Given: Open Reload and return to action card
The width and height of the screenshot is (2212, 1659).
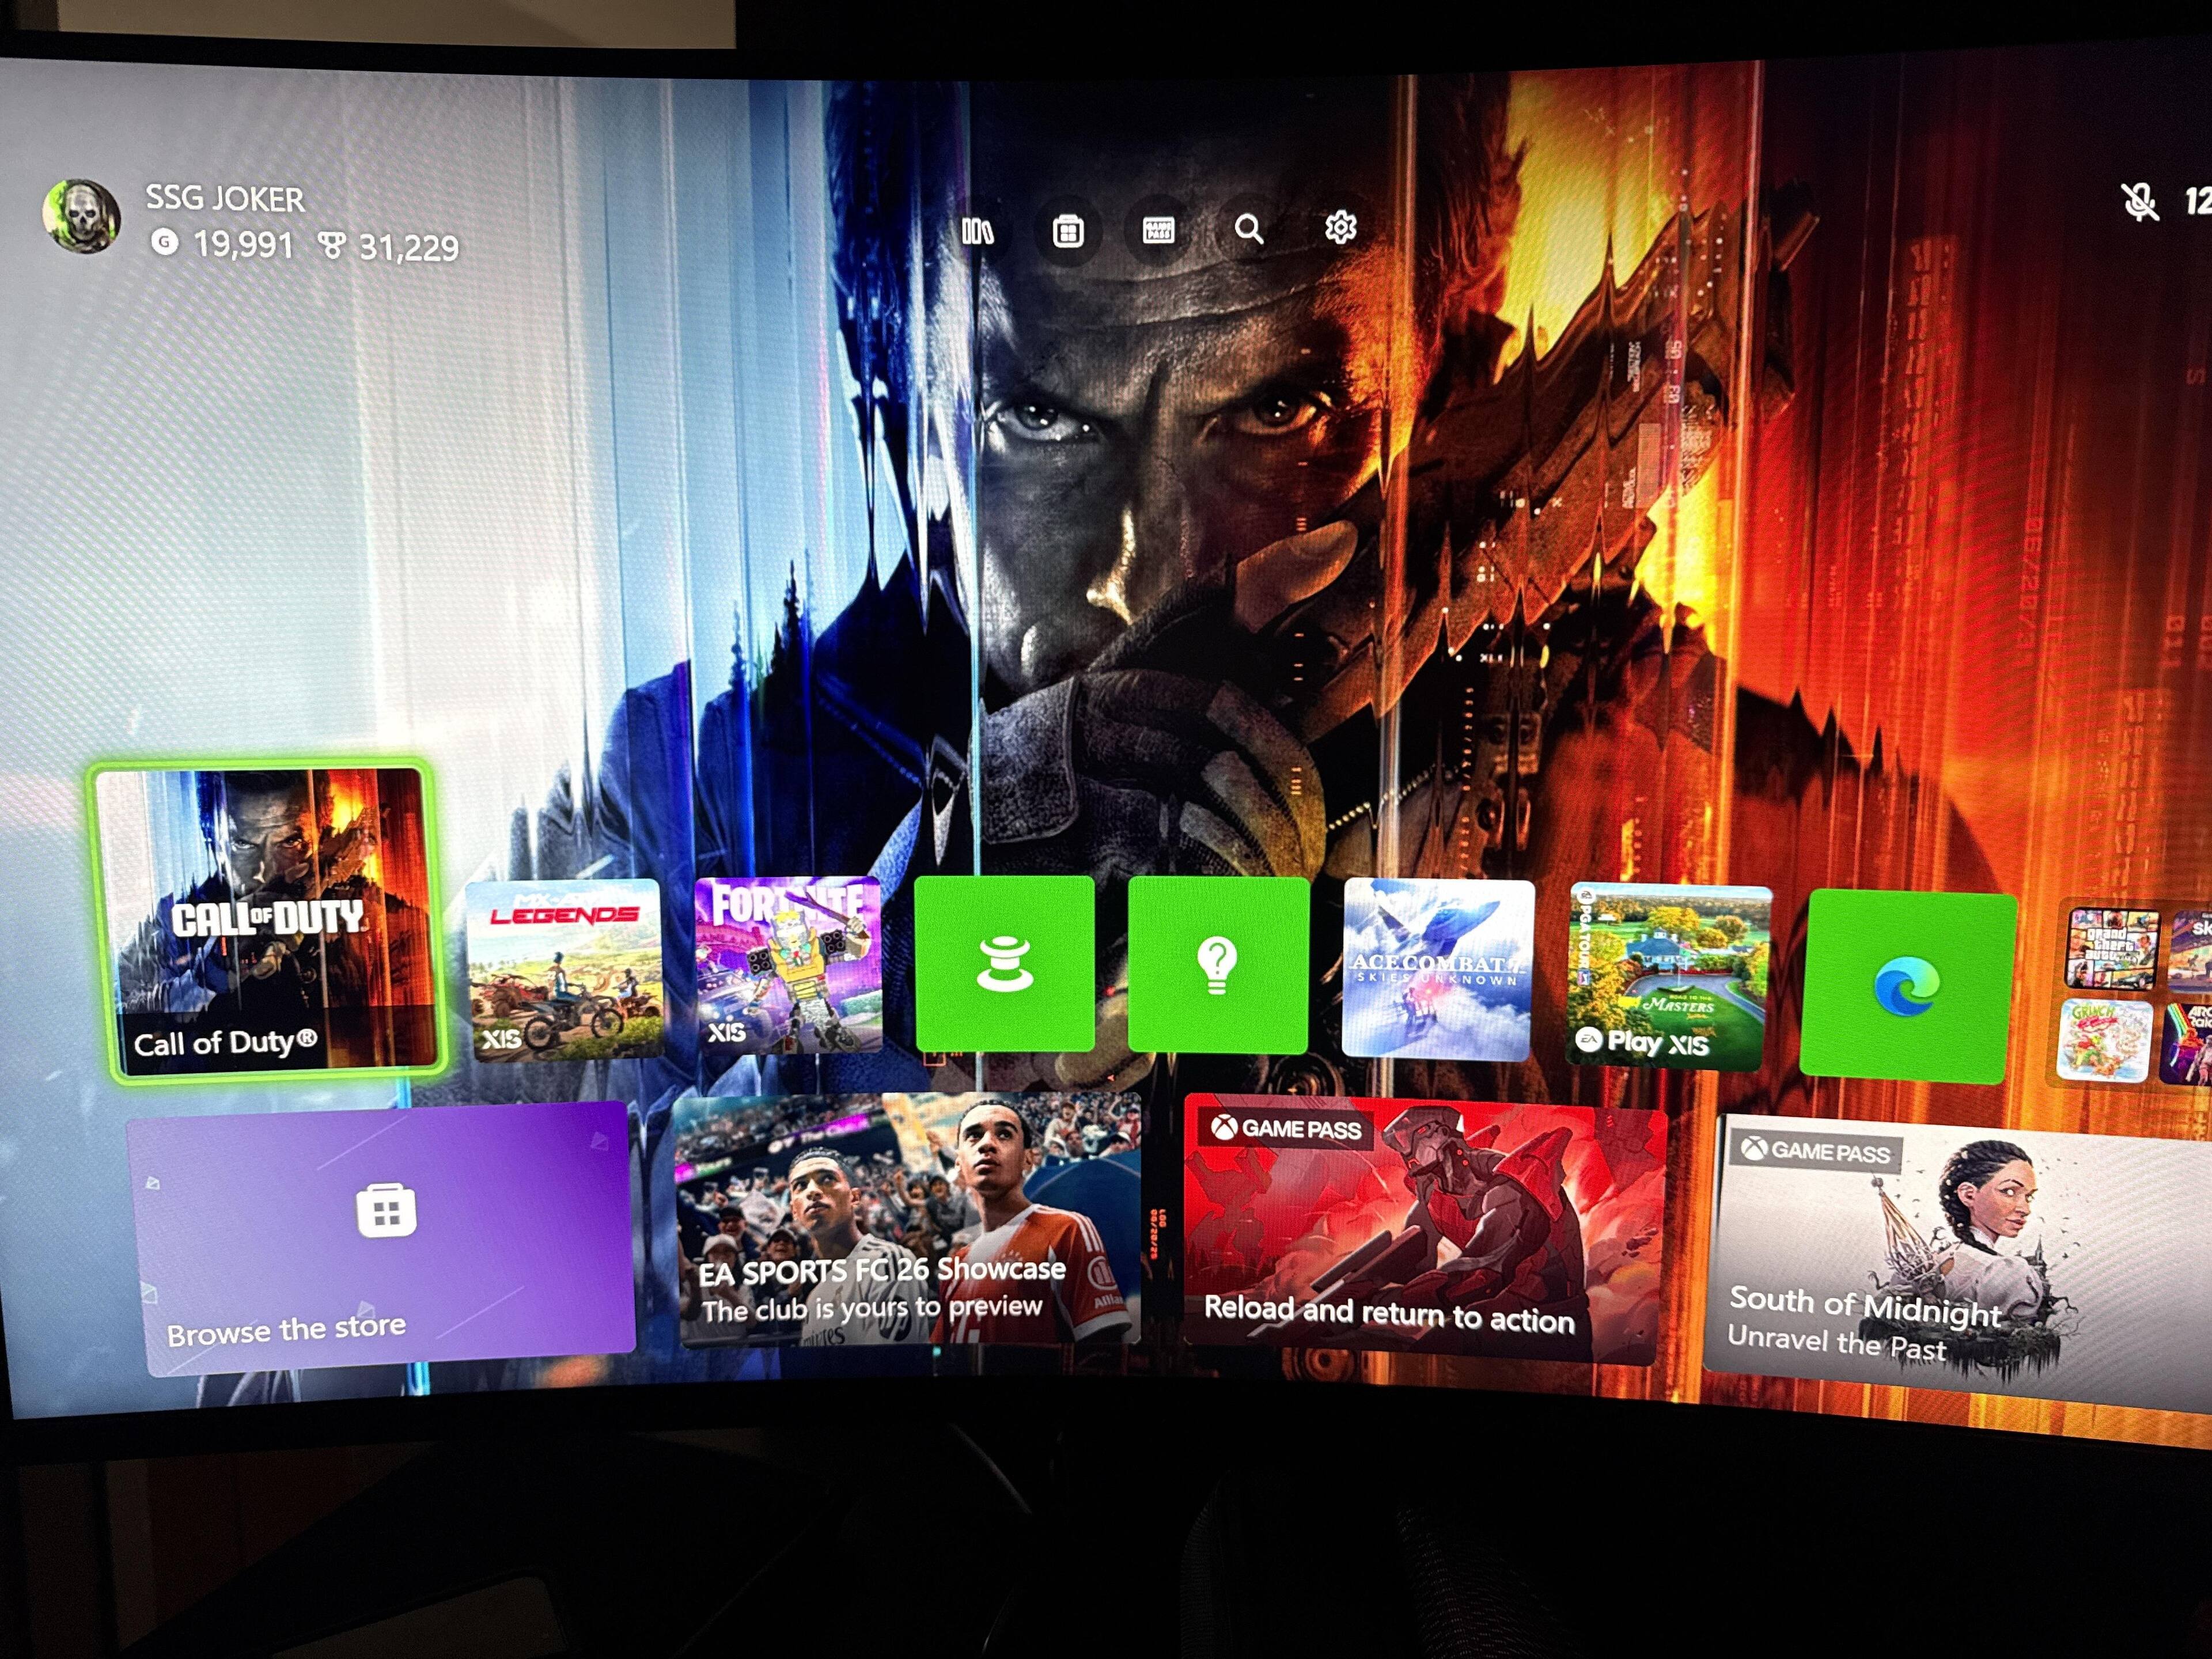Looking at the screenshot, I should tap(1422, 1232).
